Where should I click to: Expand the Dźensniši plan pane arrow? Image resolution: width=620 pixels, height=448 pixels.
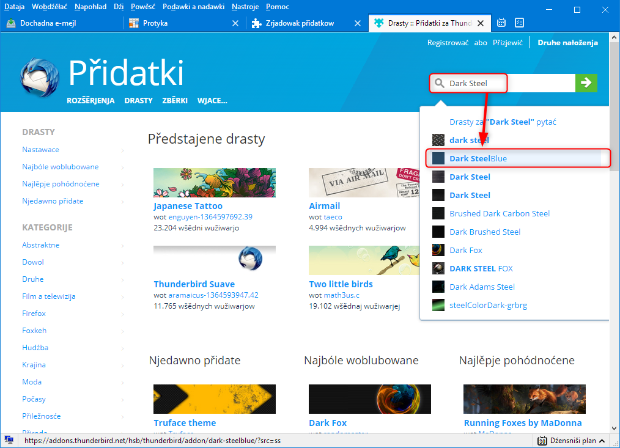click(x=602, y=441)
